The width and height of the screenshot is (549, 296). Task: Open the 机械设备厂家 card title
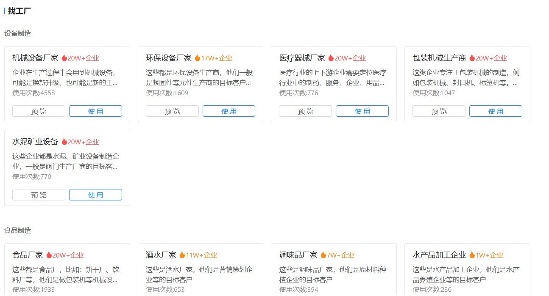pyautogui.click(x=35, y=58)
